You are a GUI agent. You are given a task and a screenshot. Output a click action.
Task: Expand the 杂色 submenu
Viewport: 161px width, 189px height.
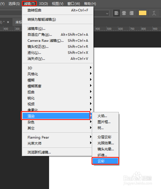point(58,122)
